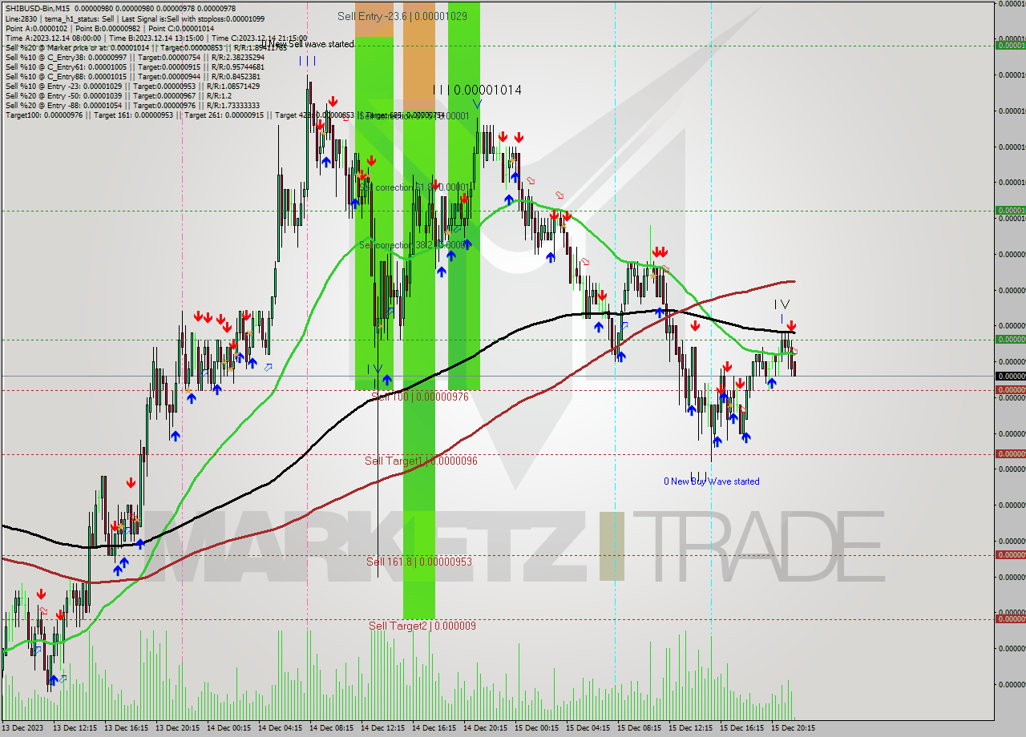The width and height of the screenshot is (1026, 737).
Task: Select the blue 'I V' wave label beside 'Sell 100'
Action: click(375, 368)
